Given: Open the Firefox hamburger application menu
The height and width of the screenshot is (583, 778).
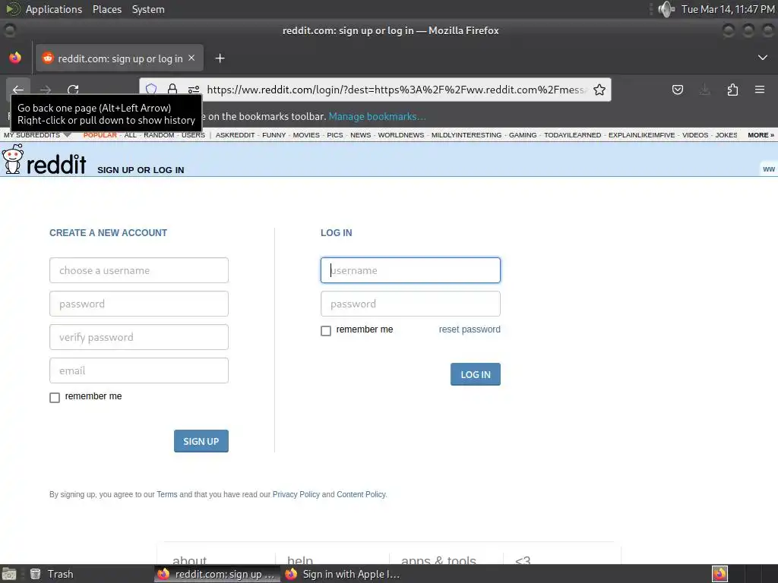Looking at the screenshot, I should point(760,90).
